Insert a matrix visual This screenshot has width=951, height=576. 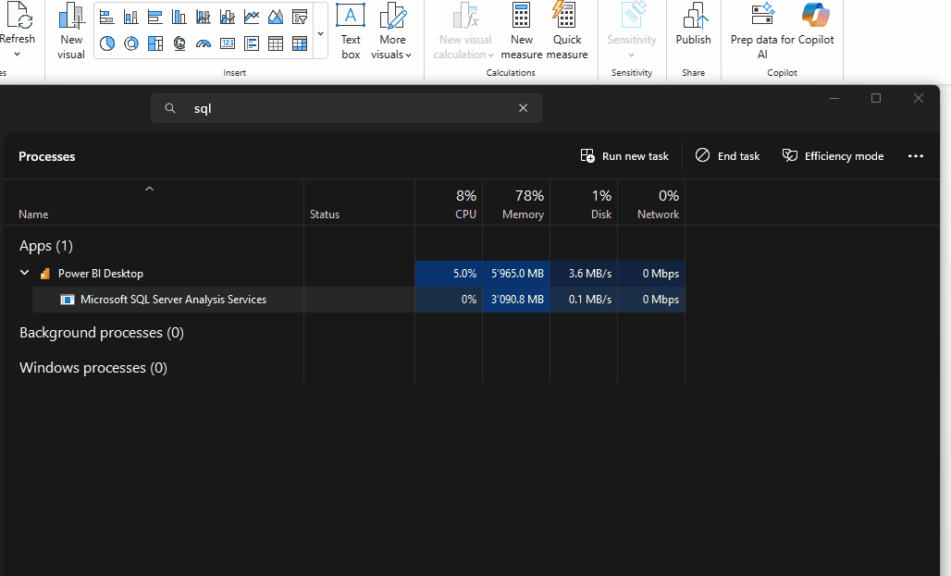pos(300,43)
